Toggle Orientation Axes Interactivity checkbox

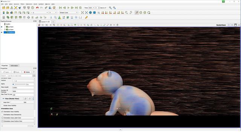2,115
